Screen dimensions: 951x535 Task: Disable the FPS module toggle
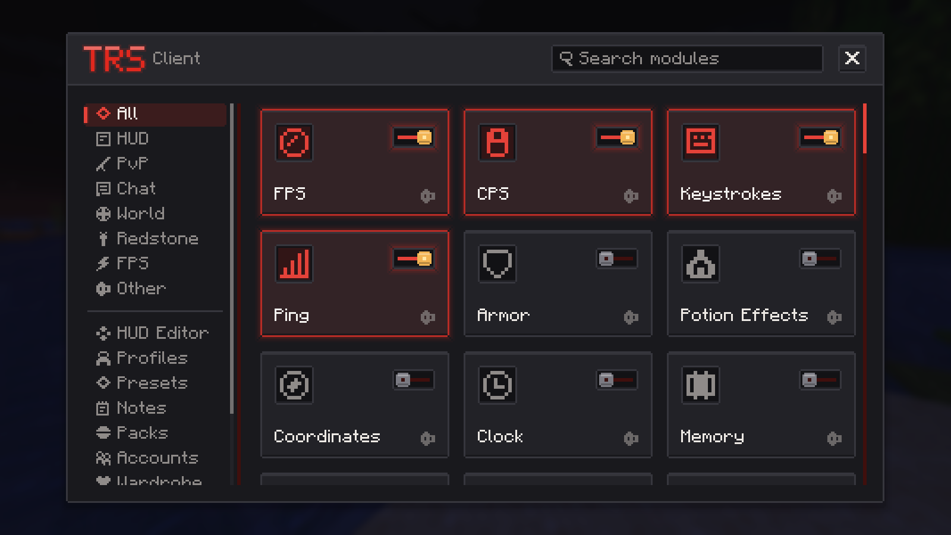point(414,137)
